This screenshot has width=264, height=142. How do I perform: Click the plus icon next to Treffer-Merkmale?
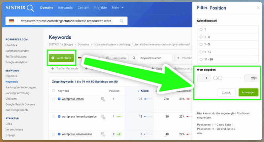tap(53, 69)
